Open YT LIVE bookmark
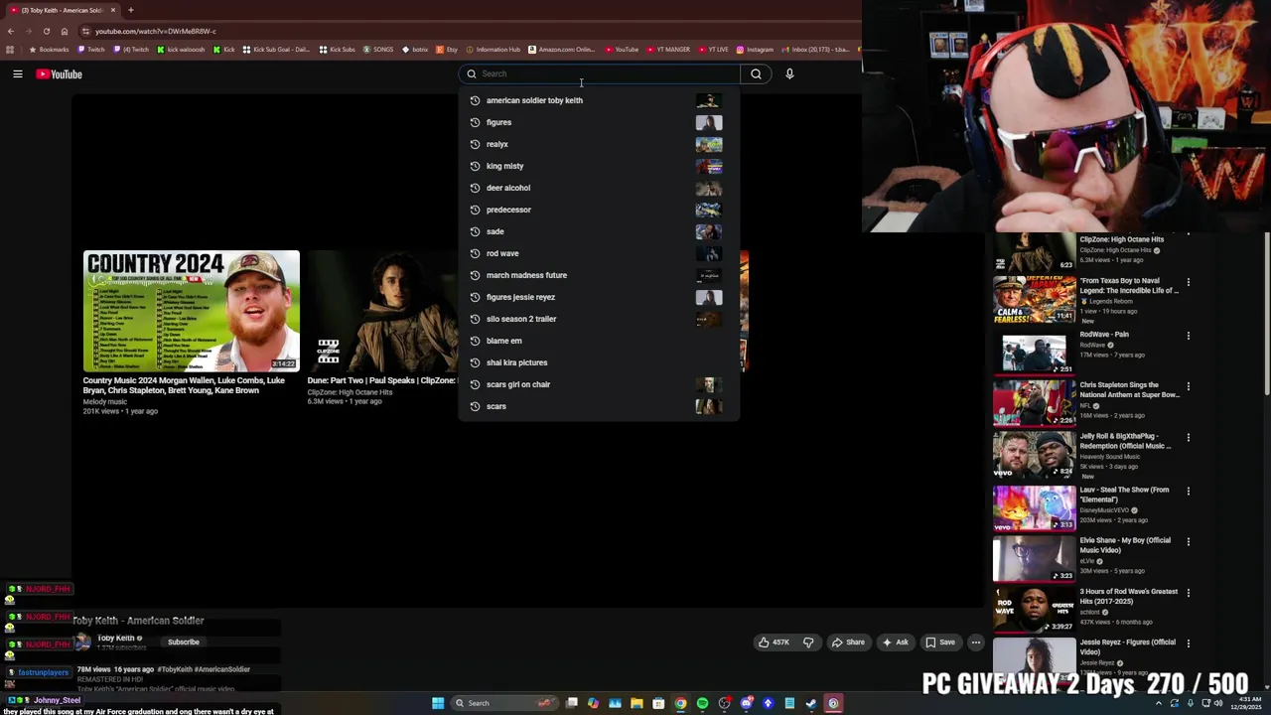Viewport: 1271px width, 715px height. (x=713, y=50)
